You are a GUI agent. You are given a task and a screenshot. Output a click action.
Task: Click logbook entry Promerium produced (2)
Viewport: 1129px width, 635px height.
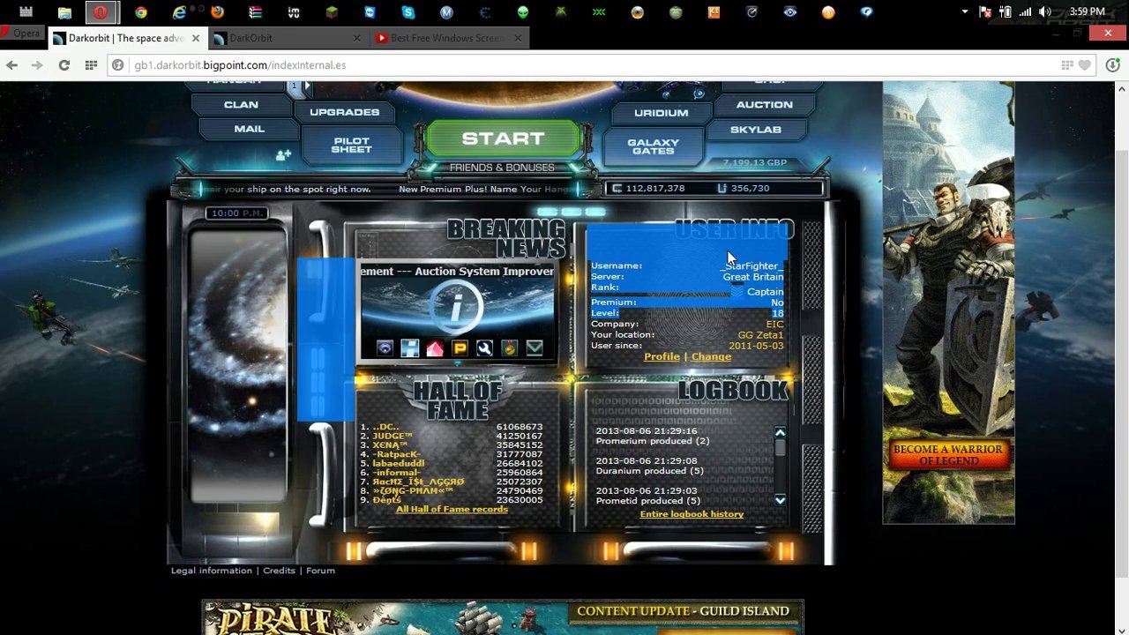[652, 441]
